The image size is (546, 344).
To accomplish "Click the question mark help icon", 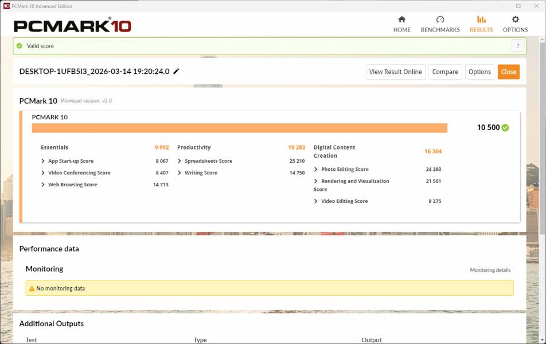I will pos(517,46).
